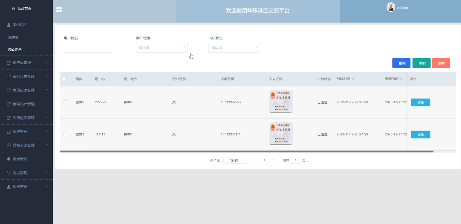Screen dimensions: 461x224
Task: Click the info icon beside 网站公告管理
Action: pos(9,145)
